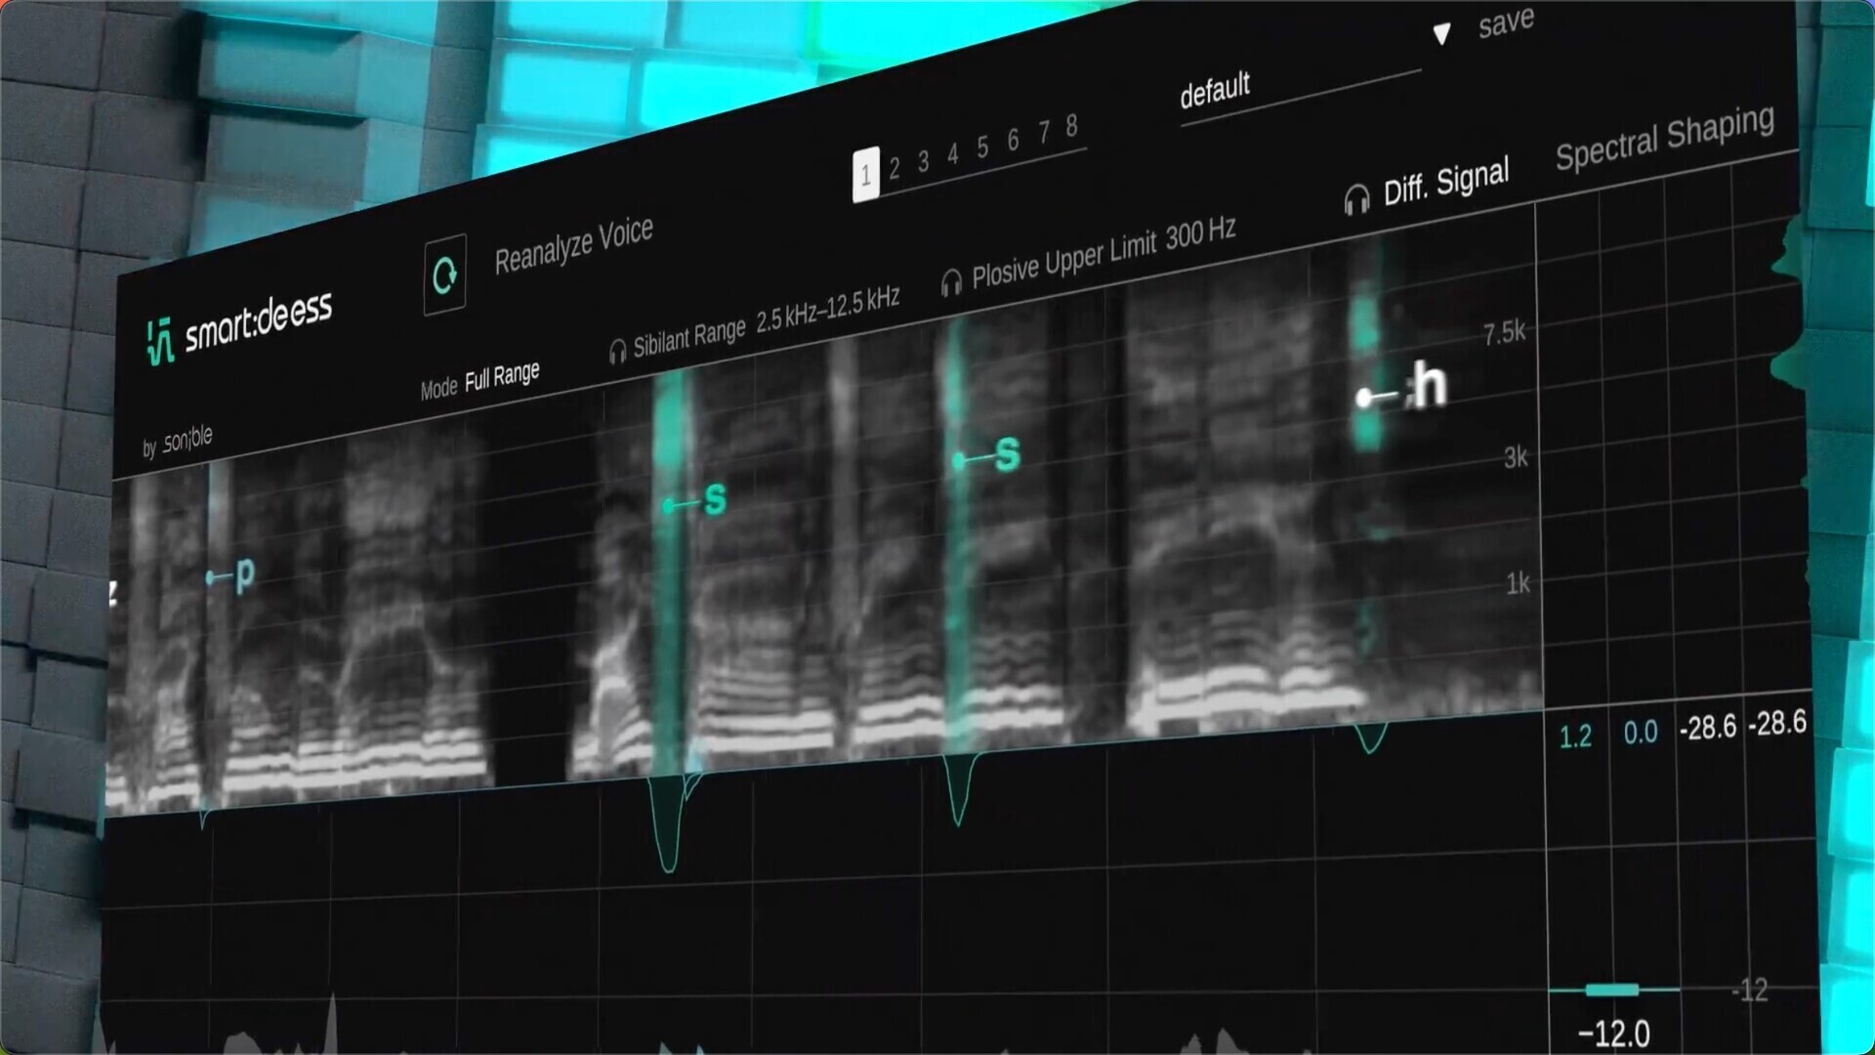Image resolution: width=1875 pixels, height=1055 pixels.
Task: Click the preset dropdown triangle arrow
Action: [1441, 34]
